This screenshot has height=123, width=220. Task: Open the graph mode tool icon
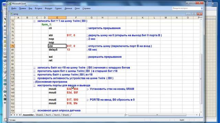(5, 53)
